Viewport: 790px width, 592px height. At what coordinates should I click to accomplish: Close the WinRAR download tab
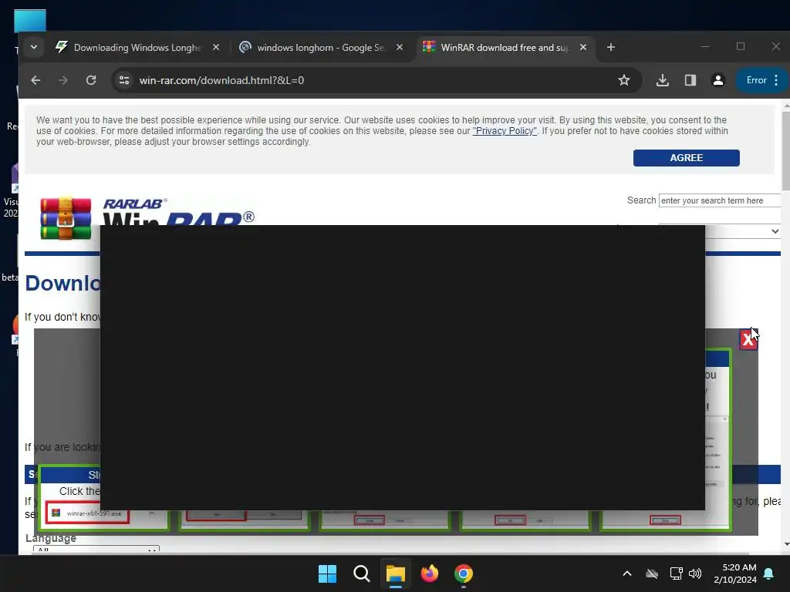(583, 47)
